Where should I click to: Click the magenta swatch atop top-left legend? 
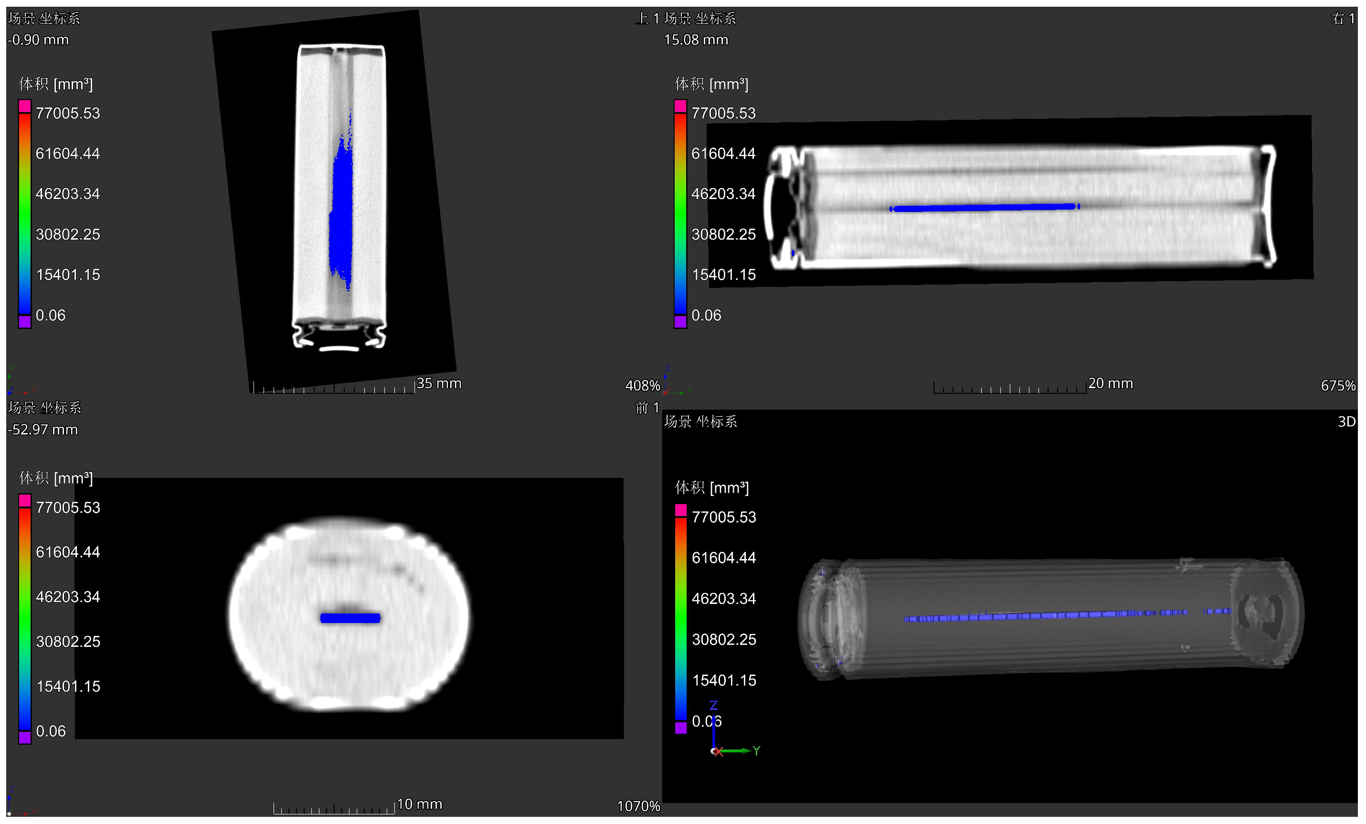[24, 106]
